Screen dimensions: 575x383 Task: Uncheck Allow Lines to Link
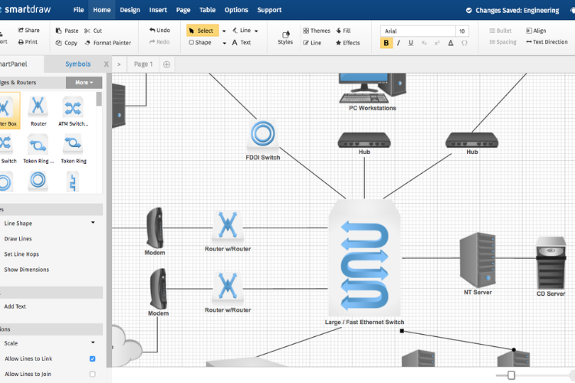coord(93,358)
